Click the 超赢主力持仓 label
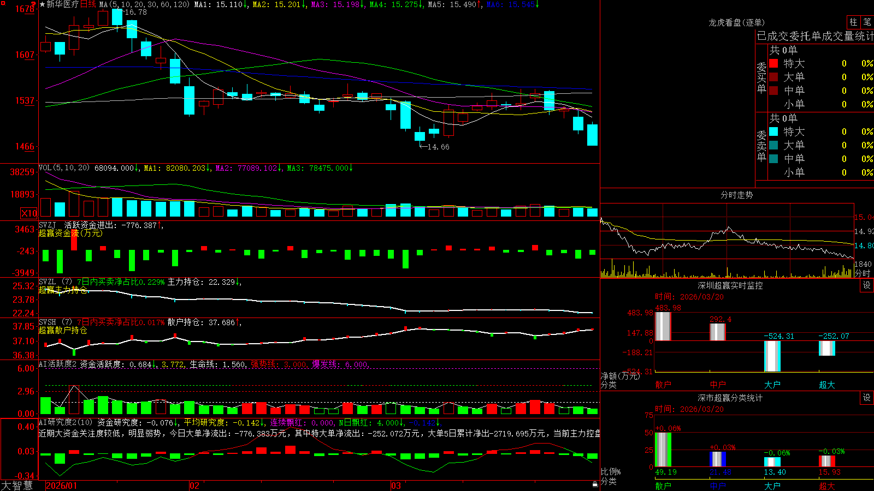The height and width of the screenshot is (491, 874). pyautogui.click(x=63, y=290)
